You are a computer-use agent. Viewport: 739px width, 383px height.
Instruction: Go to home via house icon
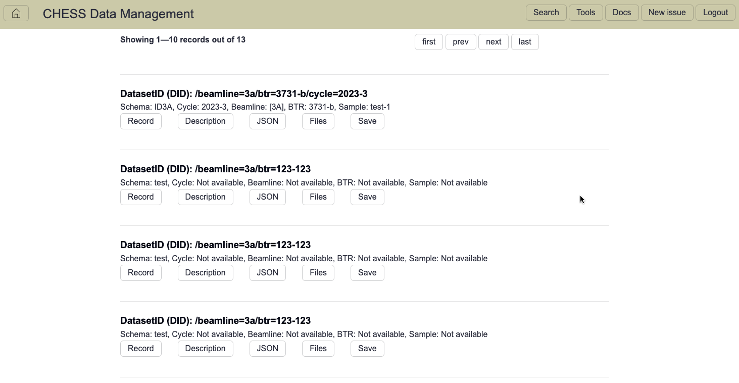click(16, 14)
